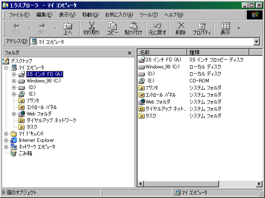Expand the 3.5 インチ FD (A:) tree node

click(14, 74)
